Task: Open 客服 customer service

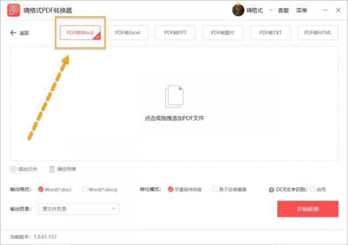Action: pos(283,10)
